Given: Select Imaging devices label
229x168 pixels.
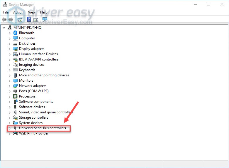Looking at the screenshot, I should tap(32, 65).
